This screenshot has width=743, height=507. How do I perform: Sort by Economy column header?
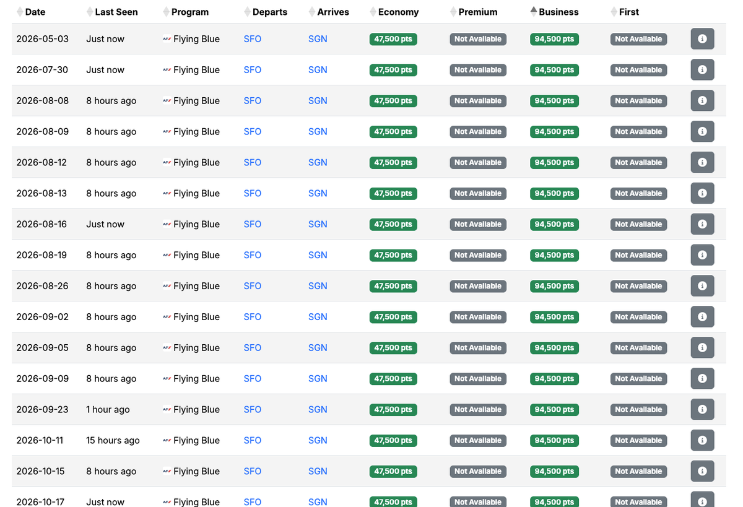click(398, 12)
